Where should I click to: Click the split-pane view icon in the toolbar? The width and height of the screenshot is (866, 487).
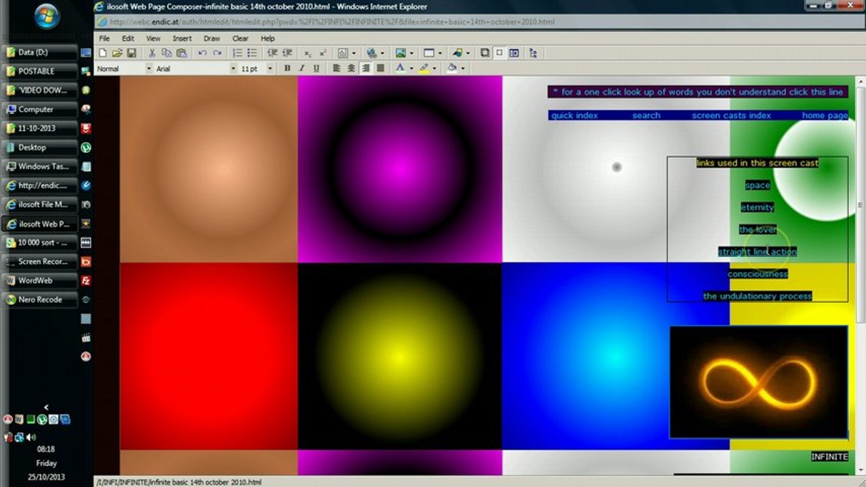514,53
